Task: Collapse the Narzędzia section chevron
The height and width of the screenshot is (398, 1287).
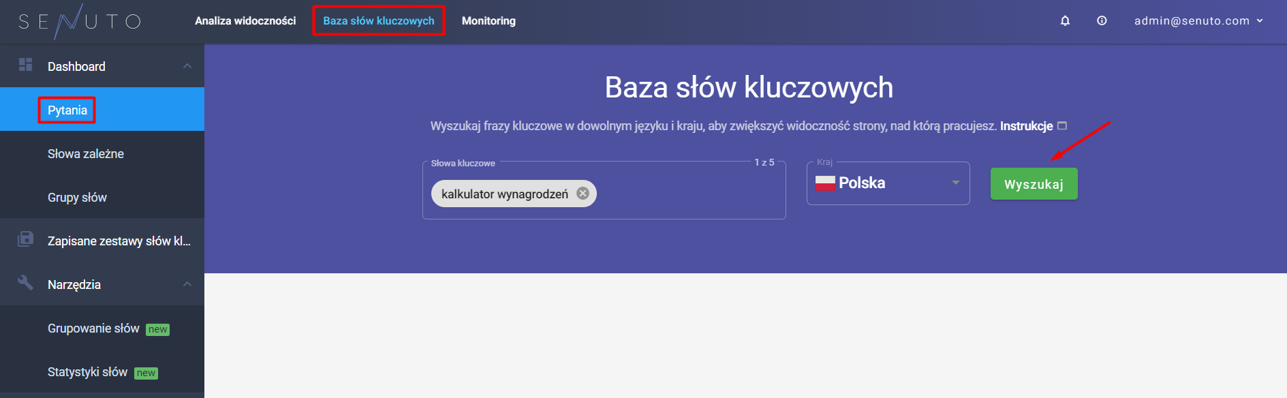Action: point(187,284)
